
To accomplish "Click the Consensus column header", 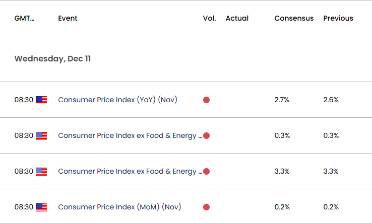I will 294,18.
